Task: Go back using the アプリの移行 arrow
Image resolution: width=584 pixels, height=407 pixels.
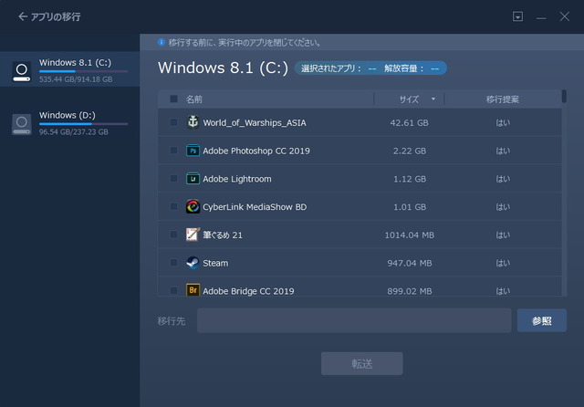Action: (23, 16)
